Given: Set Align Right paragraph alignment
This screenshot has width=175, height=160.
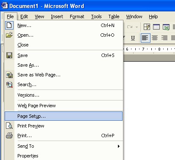Looking at the screenshot, I should (164, 38).
